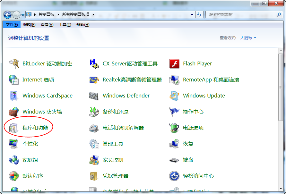Screen dimensions: 286x194
Task: Expand the arrow after 控制面板 in breadcrumb
Action: pyautogui.click(x=58, y=14)
